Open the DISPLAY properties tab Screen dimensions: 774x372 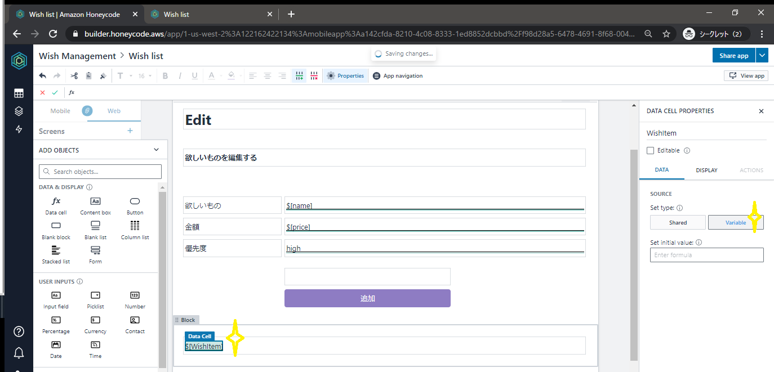point(706,170)
